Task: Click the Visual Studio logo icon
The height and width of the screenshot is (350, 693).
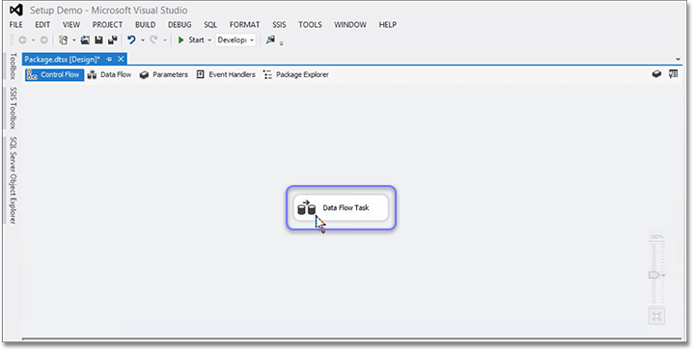Action: [x=15, y=10]
